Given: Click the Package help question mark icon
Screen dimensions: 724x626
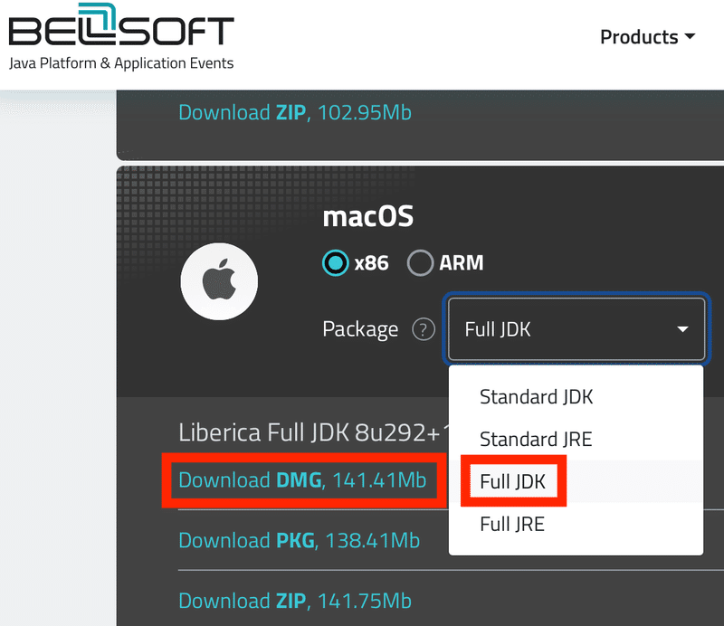Looking at the screenshot, I should pyautogui.click(x=424, y=330).
